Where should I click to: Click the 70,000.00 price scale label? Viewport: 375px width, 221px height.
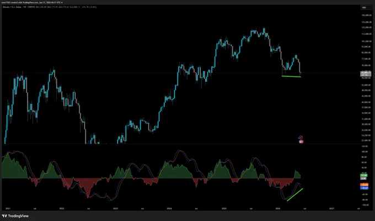coord(367,65)
